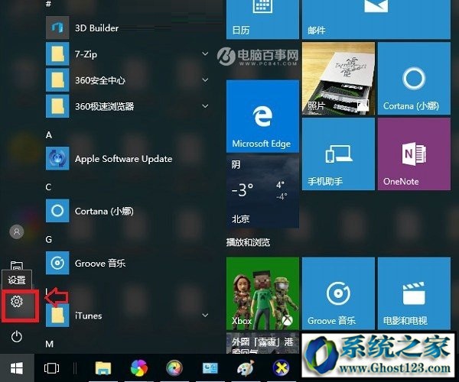459x382 pixels.
Task: Open the user account icon
Action: coord(17,232)
